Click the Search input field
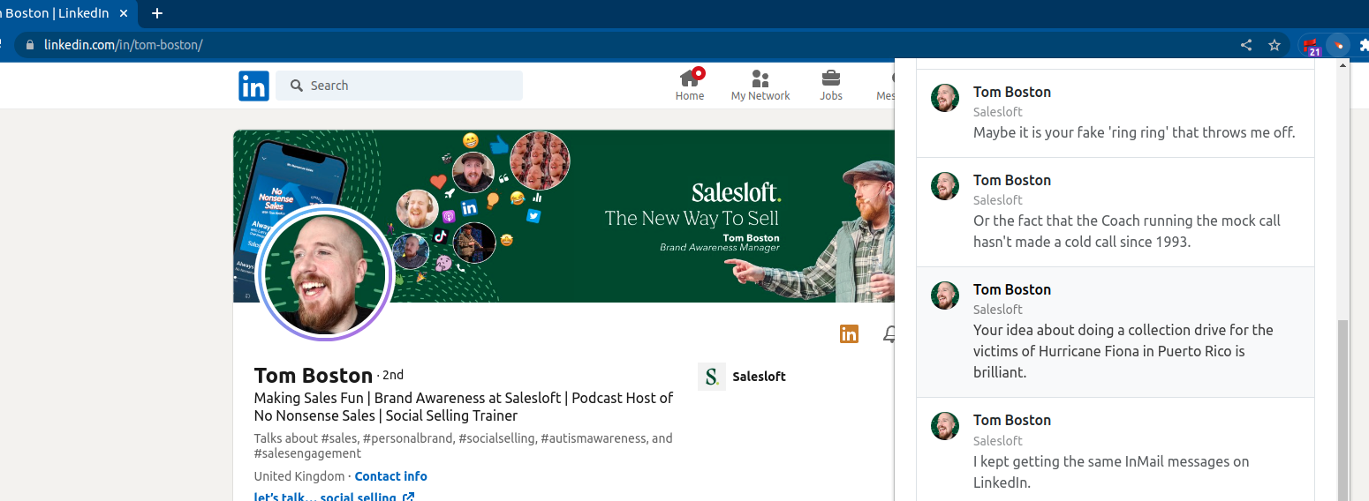The height and width of the screenshot is (501, 1369). pos(399,86)
